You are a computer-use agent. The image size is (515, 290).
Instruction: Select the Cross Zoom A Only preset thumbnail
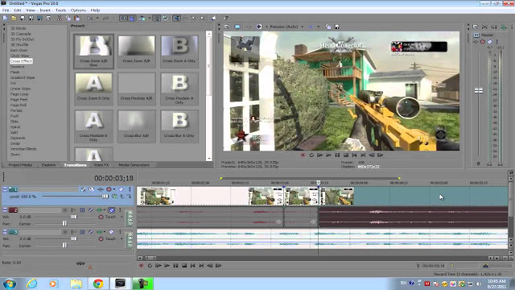point(179,51)
